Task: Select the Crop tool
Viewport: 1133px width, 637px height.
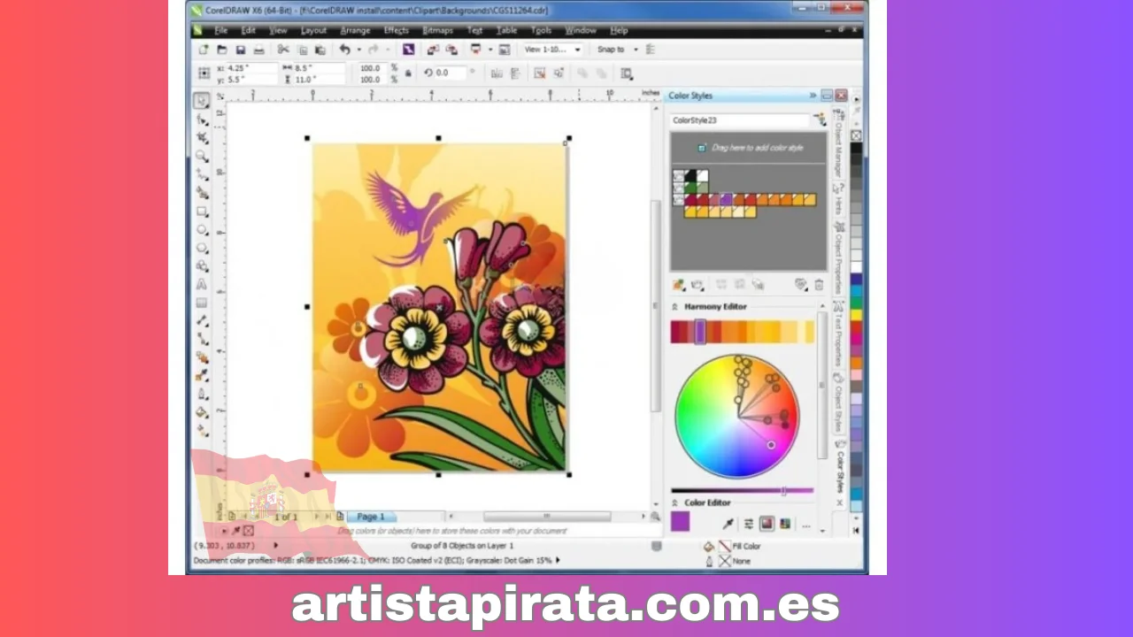Action: click(202, 138)
